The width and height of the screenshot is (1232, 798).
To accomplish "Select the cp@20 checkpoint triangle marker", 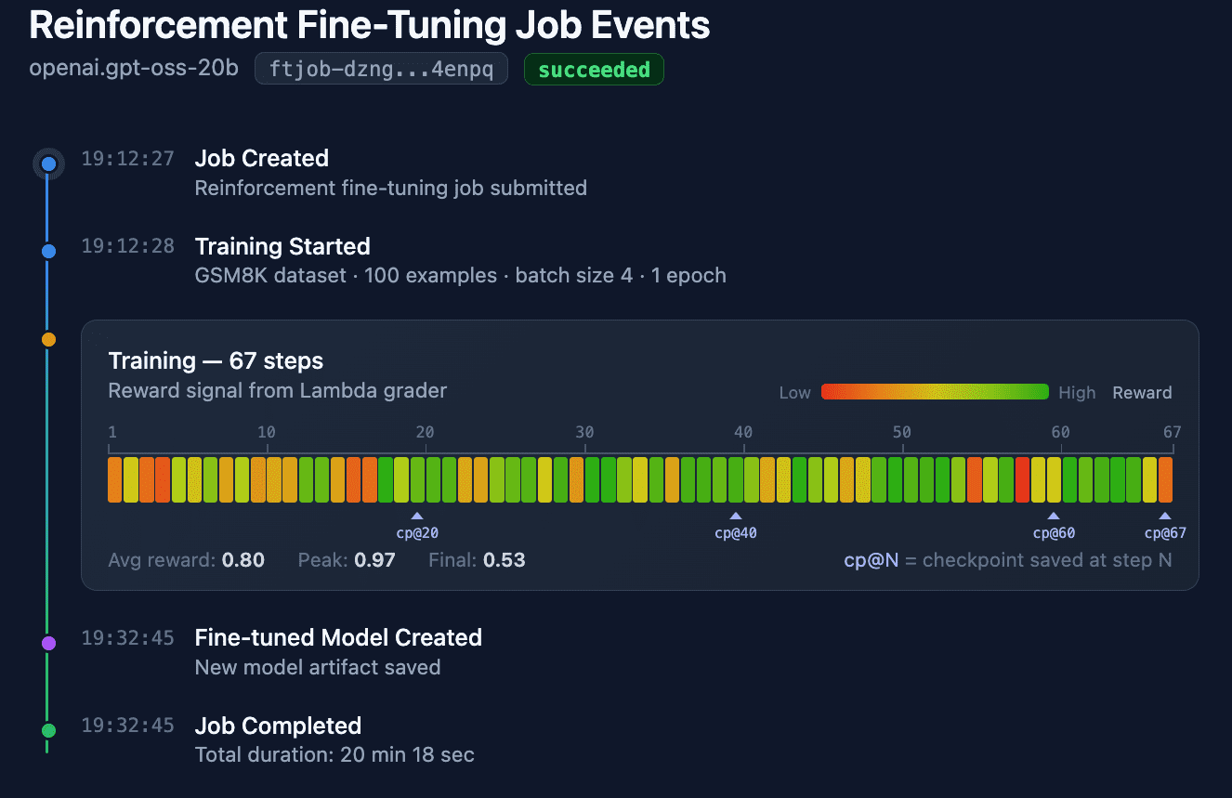I will coord(417,516).
